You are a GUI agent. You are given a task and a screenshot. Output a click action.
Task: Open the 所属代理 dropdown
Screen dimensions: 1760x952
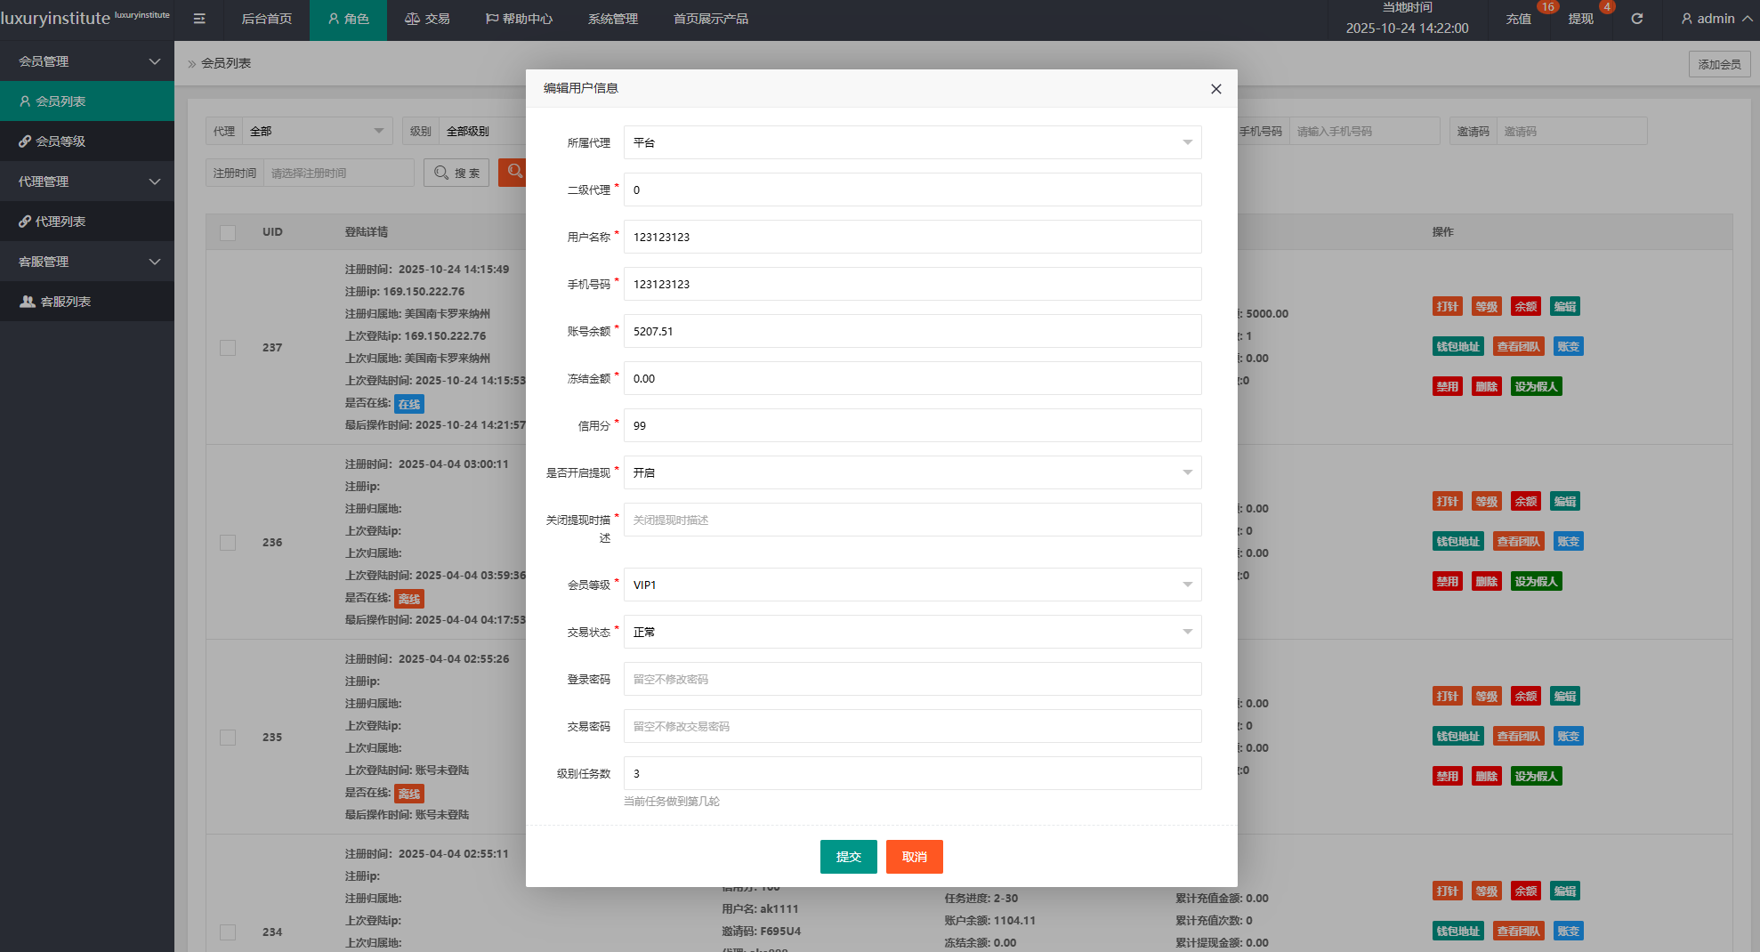912,142
